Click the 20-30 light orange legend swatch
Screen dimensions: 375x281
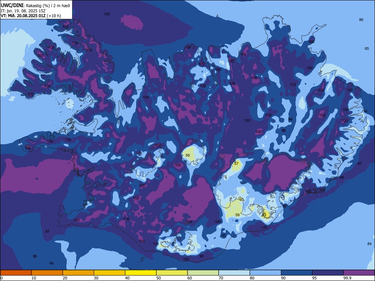pyautogui.click(x=78, y=273)
